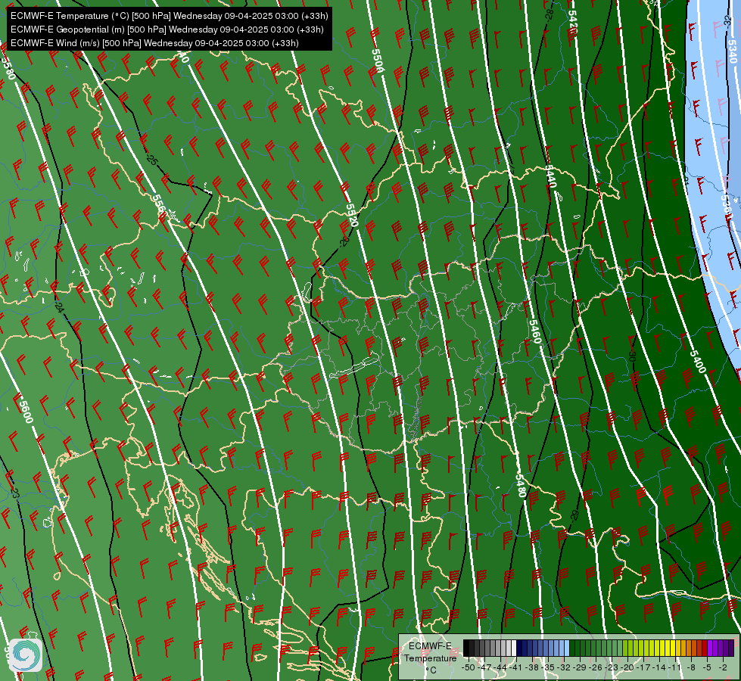The height and width of the screenshot is (681, 741).
Task: Click the -28 isotherm label on map
Action: click(x=550, y=14)
